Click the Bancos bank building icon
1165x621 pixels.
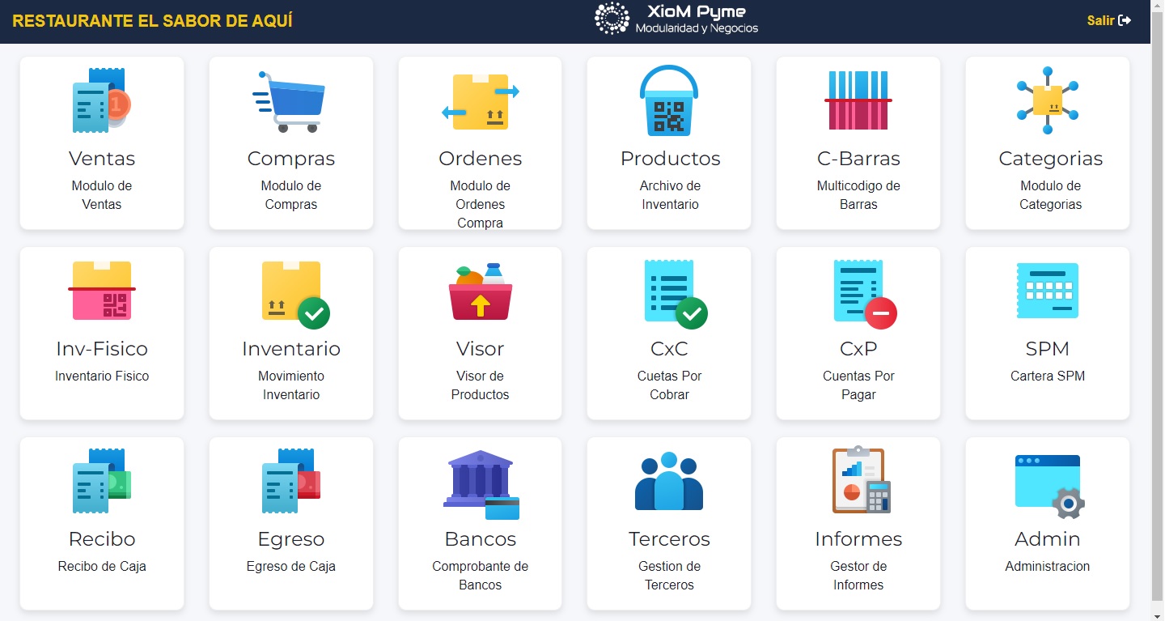point(481,483)
